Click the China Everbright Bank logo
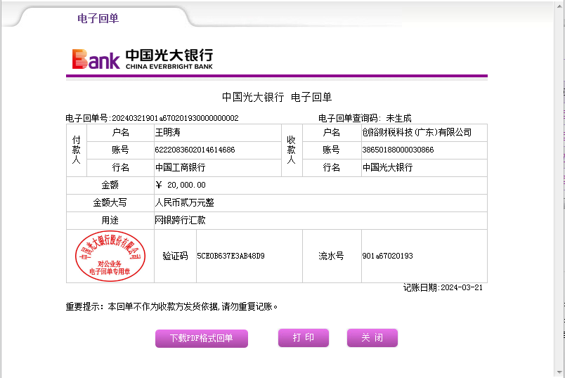 (143, 59)
